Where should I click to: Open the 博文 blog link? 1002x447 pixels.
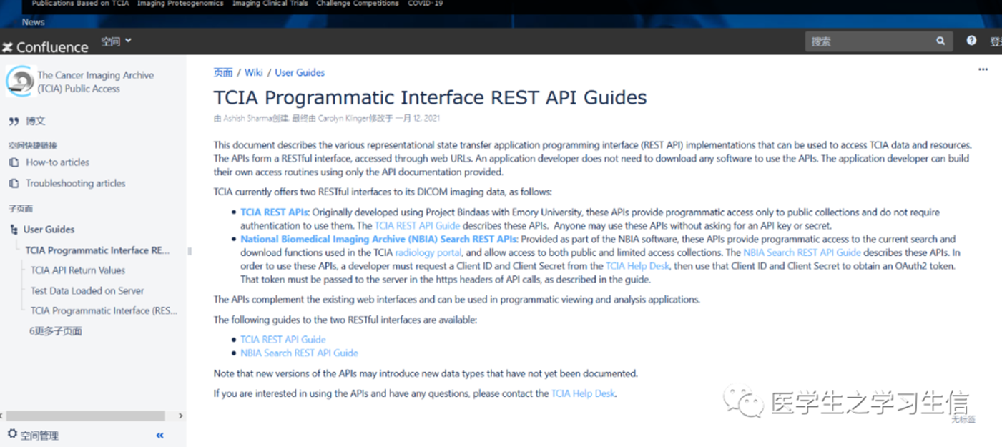(36, 121)
